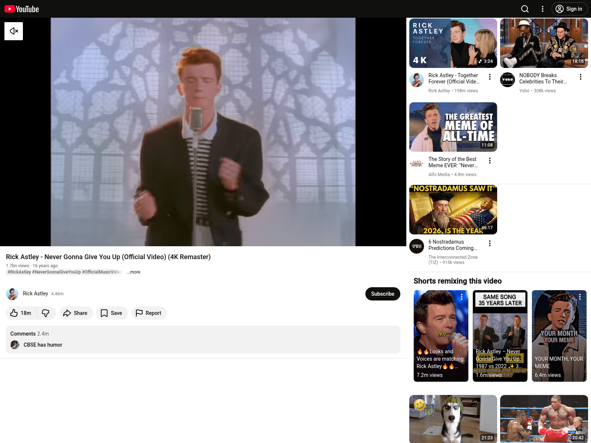
Task: Expand description with ...more
Action: 133,272
